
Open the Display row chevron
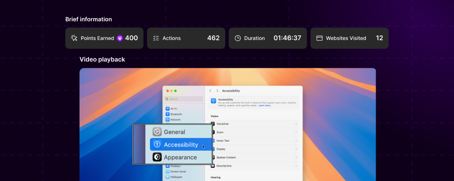coord(296,149)
